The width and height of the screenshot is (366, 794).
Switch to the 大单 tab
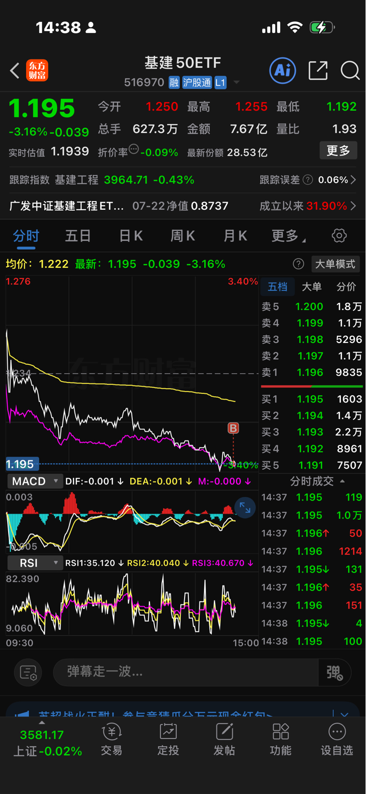[x=312, y=287]
